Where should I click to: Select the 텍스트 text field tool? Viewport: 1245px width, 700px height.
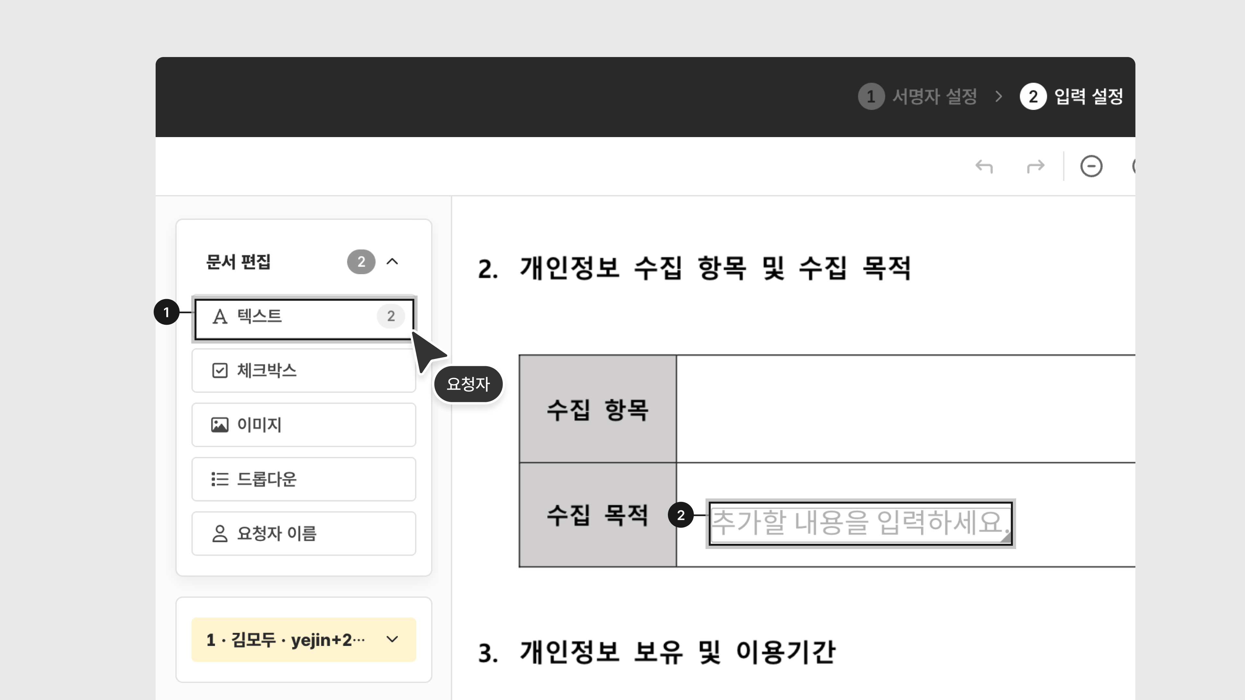pyautogui.click(x=290, y=316)
